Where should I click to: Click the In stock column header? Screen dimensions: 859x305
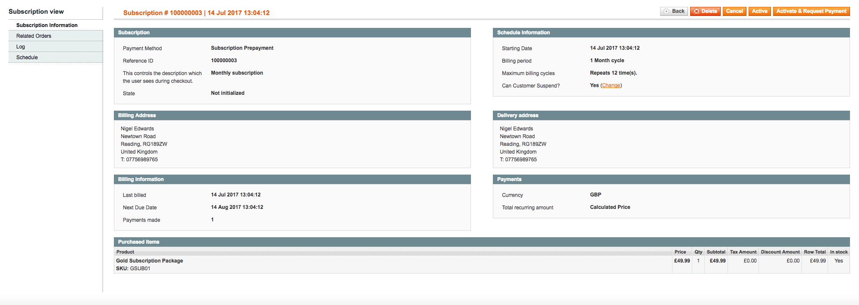coord(839,252)
